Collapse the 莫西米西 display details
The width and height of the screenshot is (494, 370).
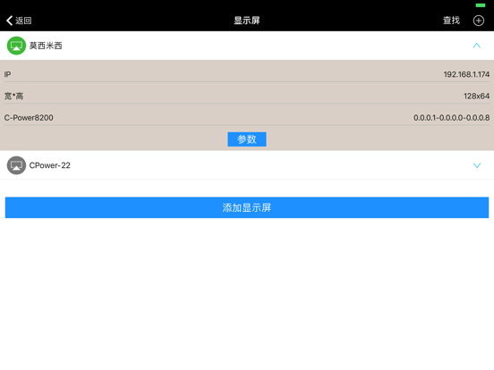pos(477,46)
